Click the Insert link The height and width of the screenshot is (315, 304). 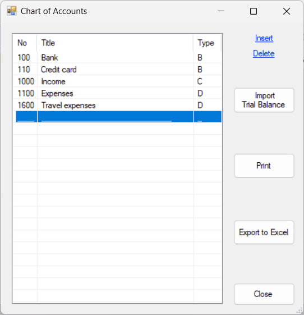point(264,38)
